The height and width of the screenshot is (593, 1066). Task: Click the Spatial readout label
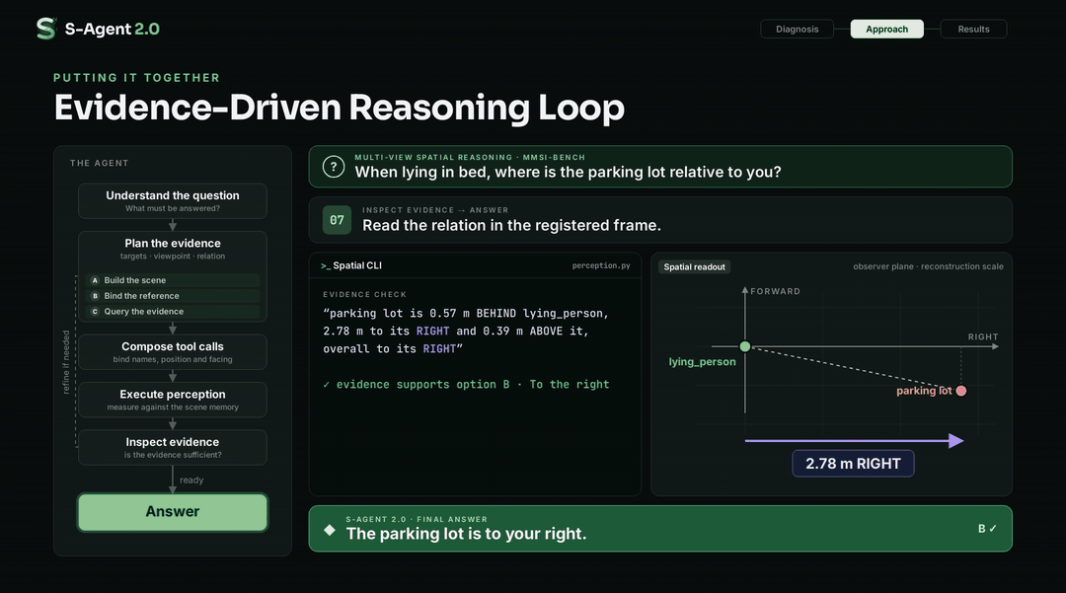tap(694, 267)
